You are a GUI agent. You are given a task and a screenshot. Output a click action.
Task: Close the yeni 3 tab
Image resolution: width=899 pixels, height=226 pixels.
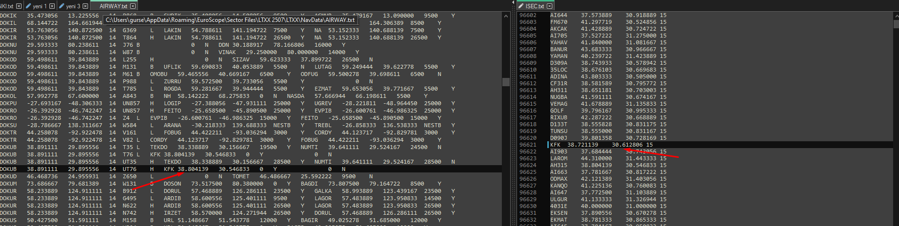85,6
